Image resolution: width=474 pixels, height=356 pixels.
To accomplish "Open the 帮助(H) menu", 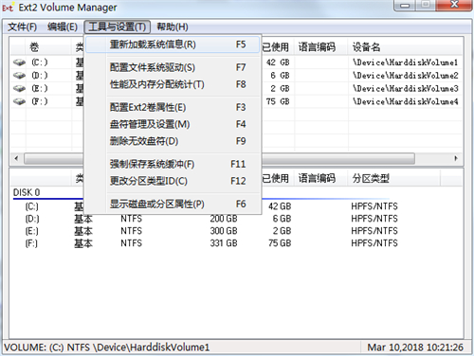I will (x=173, y=27).
